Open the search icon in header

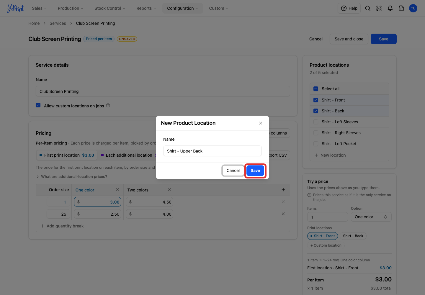coord(368,8)
